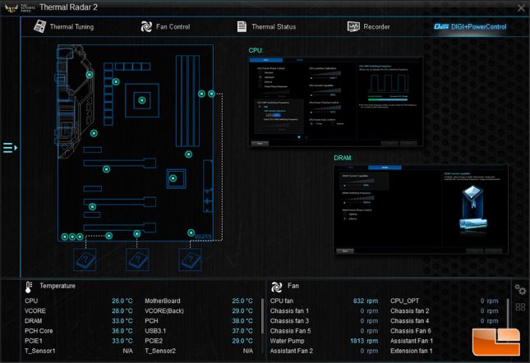This screenshot has height=363, width=530.
Task: Click sensor beside VRM chokes column
Action: point(116,82)
